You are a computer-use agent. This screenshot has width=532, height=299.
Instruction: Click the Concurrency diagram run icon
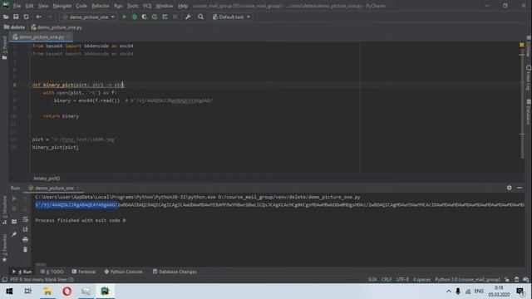pyautogui.click(x=165, y=17)
